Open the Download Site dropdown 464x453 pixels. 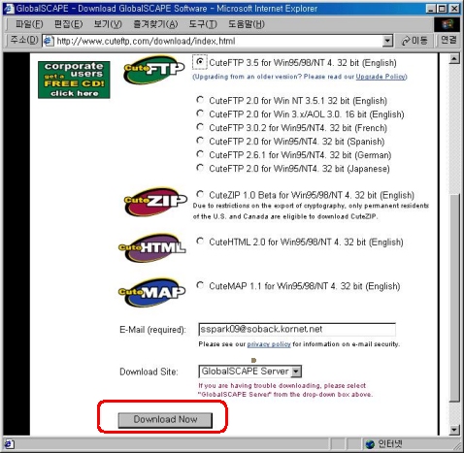point(296,372)
